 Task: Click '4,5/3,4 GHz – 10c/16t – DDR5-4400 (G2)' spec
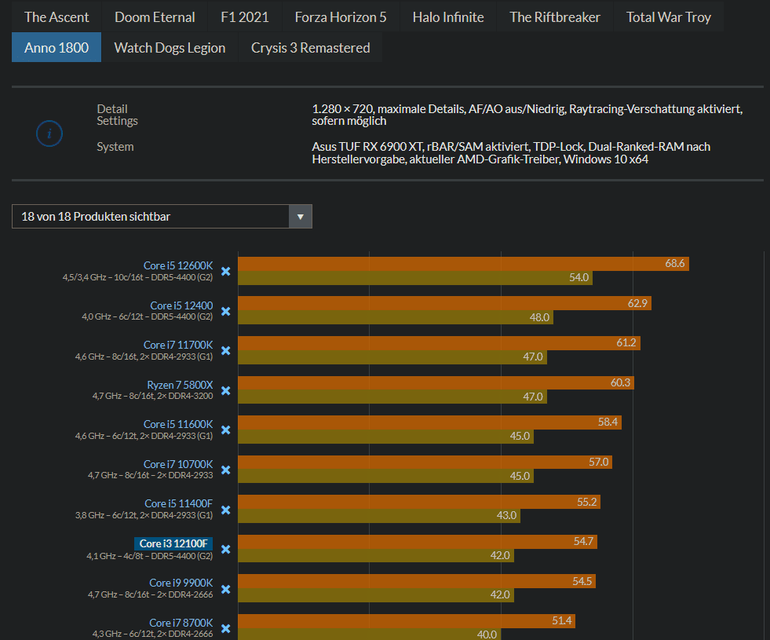[137, 277]
